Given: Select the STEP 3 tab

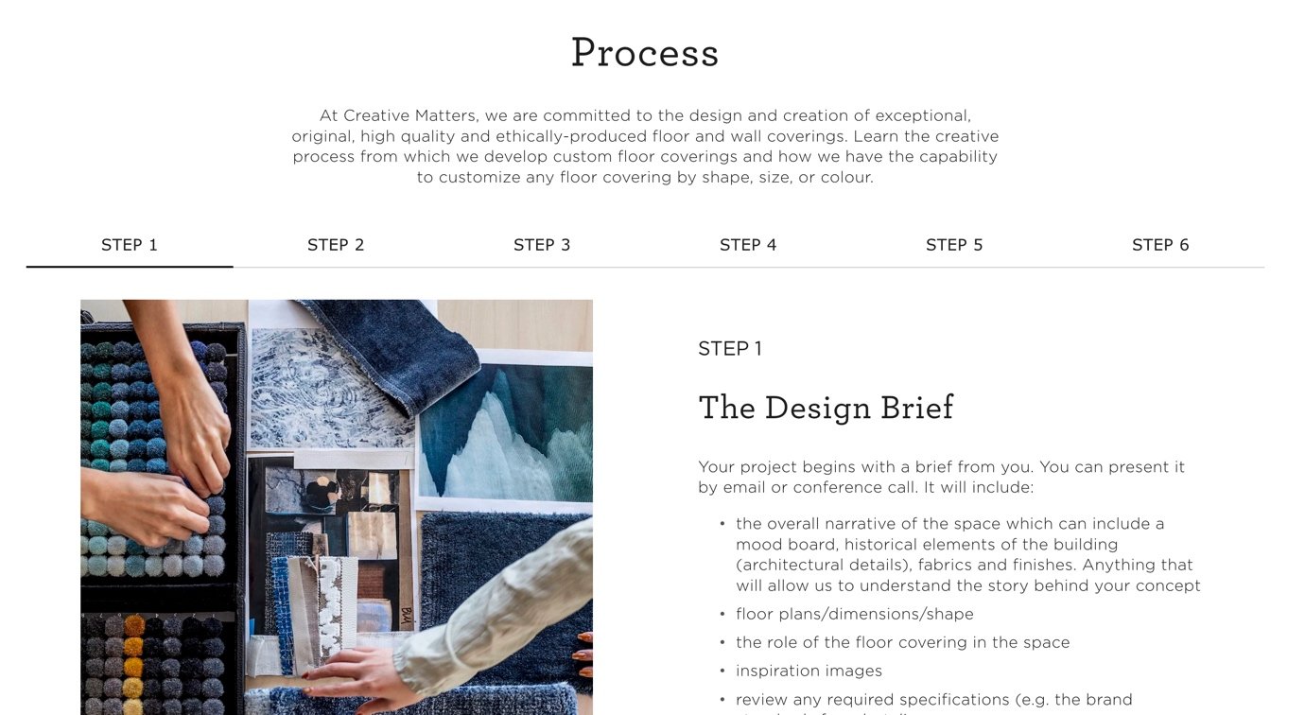Looking at the screenshot, I should coord(542,245).
